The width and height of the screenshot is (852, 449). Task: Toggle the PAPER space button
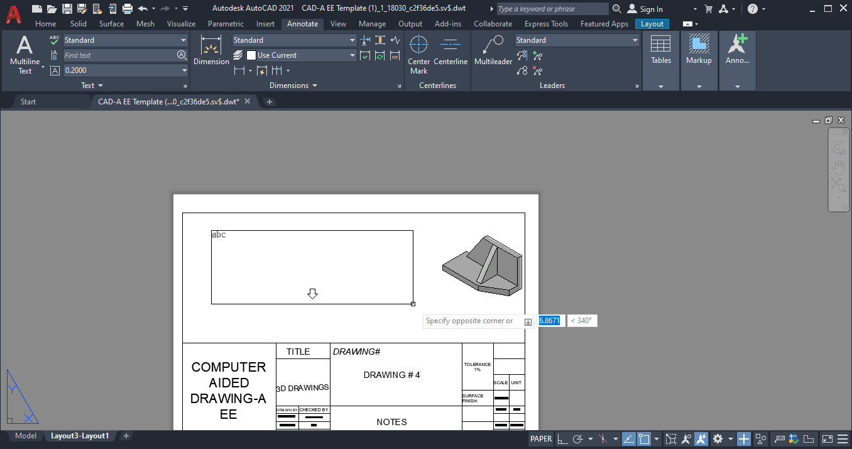pyautogui.click(x=540, y=438)
